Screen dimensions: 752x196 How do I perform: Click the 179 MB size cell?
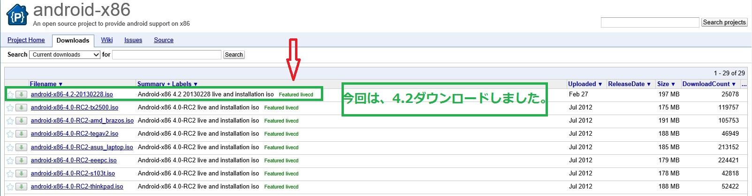pyautogui.click(x=668, y=160)
